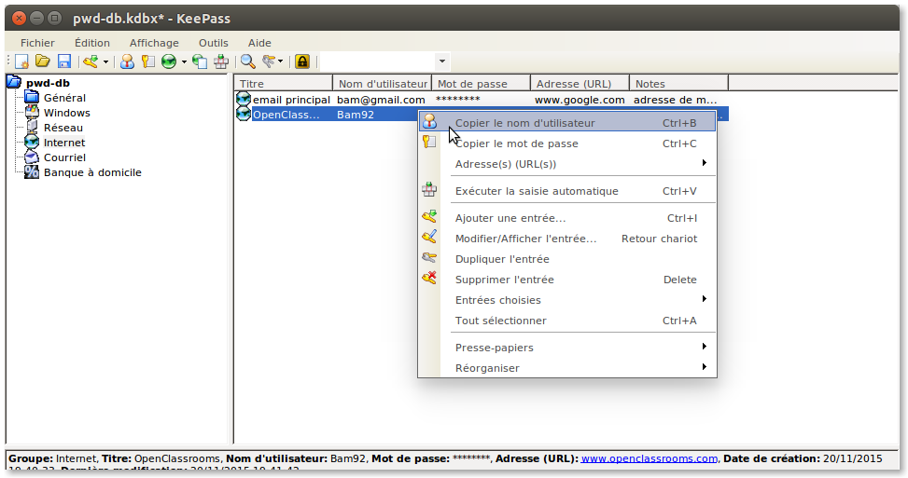Click the Open database folder icon
The height and width of the screenshot is (478, 908).
click(x=43, y=61)
